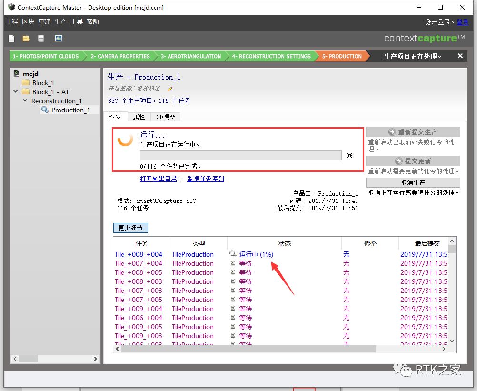Click the Save project floppy icon
This screenshot has width=477, height=391.
(41, 39)
